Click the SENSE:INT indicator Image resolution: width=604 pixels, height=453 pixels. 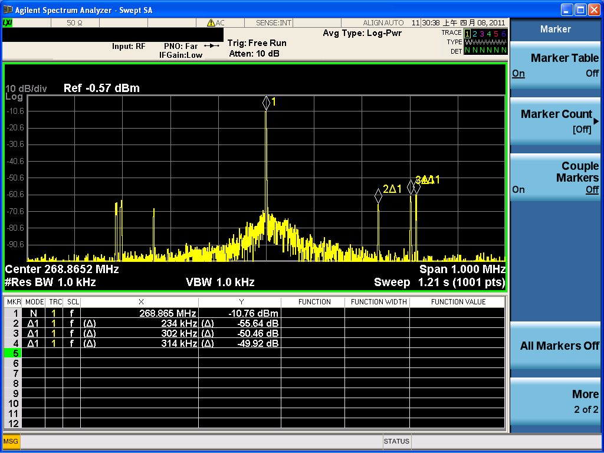[274, 23]
